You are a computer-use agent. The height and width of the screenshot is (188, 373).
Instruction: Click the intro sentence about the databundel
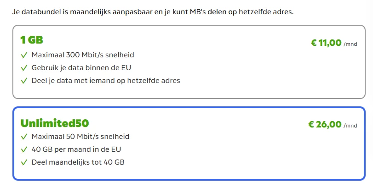(153, 11)
